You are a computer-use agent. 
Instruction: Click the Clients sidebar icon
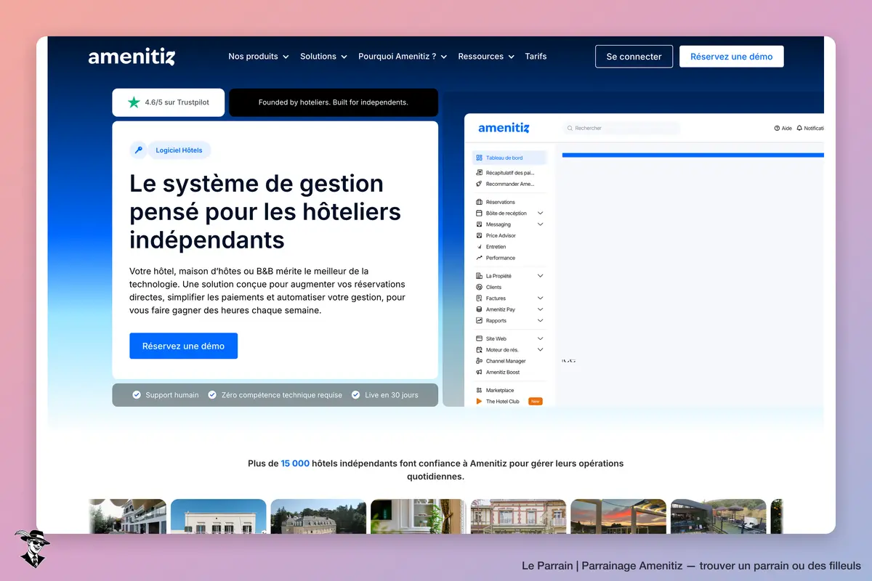click(479, 287)
